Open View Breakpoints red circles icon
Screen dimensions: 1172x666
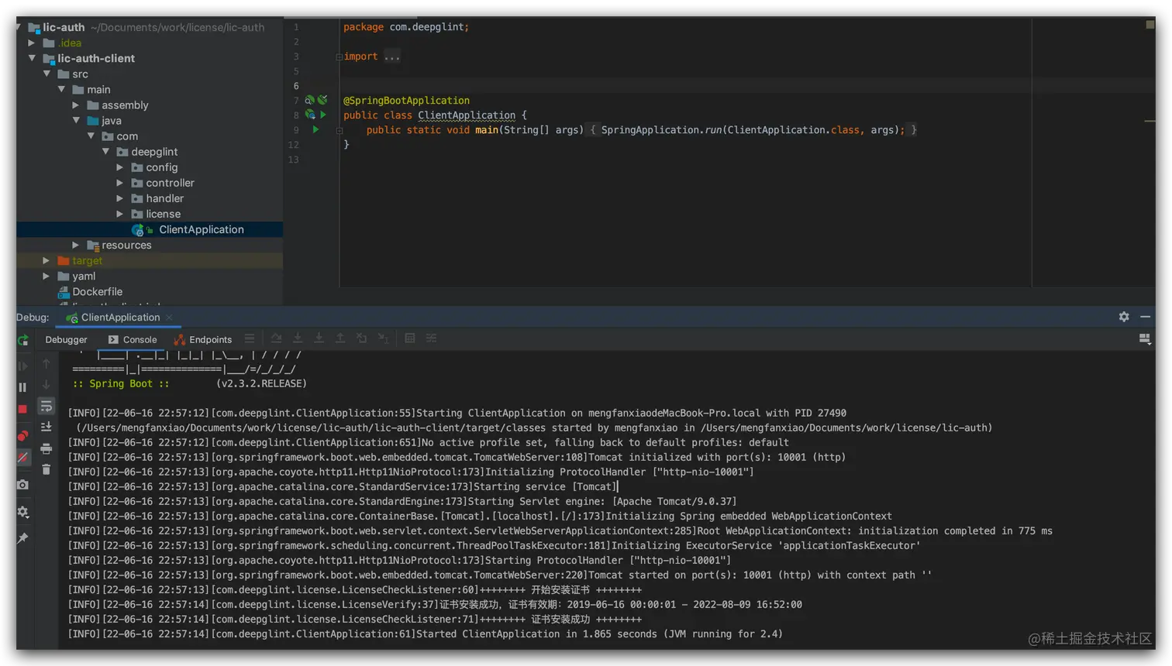click(22, 436)
